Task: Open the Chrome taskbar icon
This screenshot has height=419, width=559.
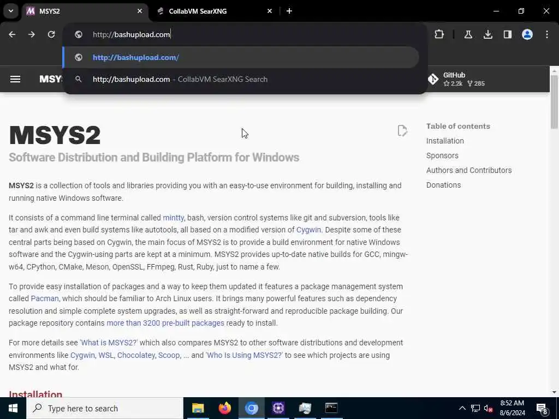Action: (251, 408)
